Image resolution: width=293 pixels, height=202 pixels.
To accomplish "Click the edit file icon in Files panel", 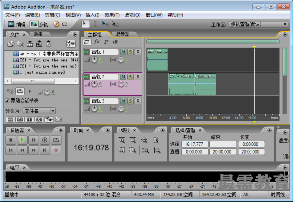I will click(x=39, y=44).
